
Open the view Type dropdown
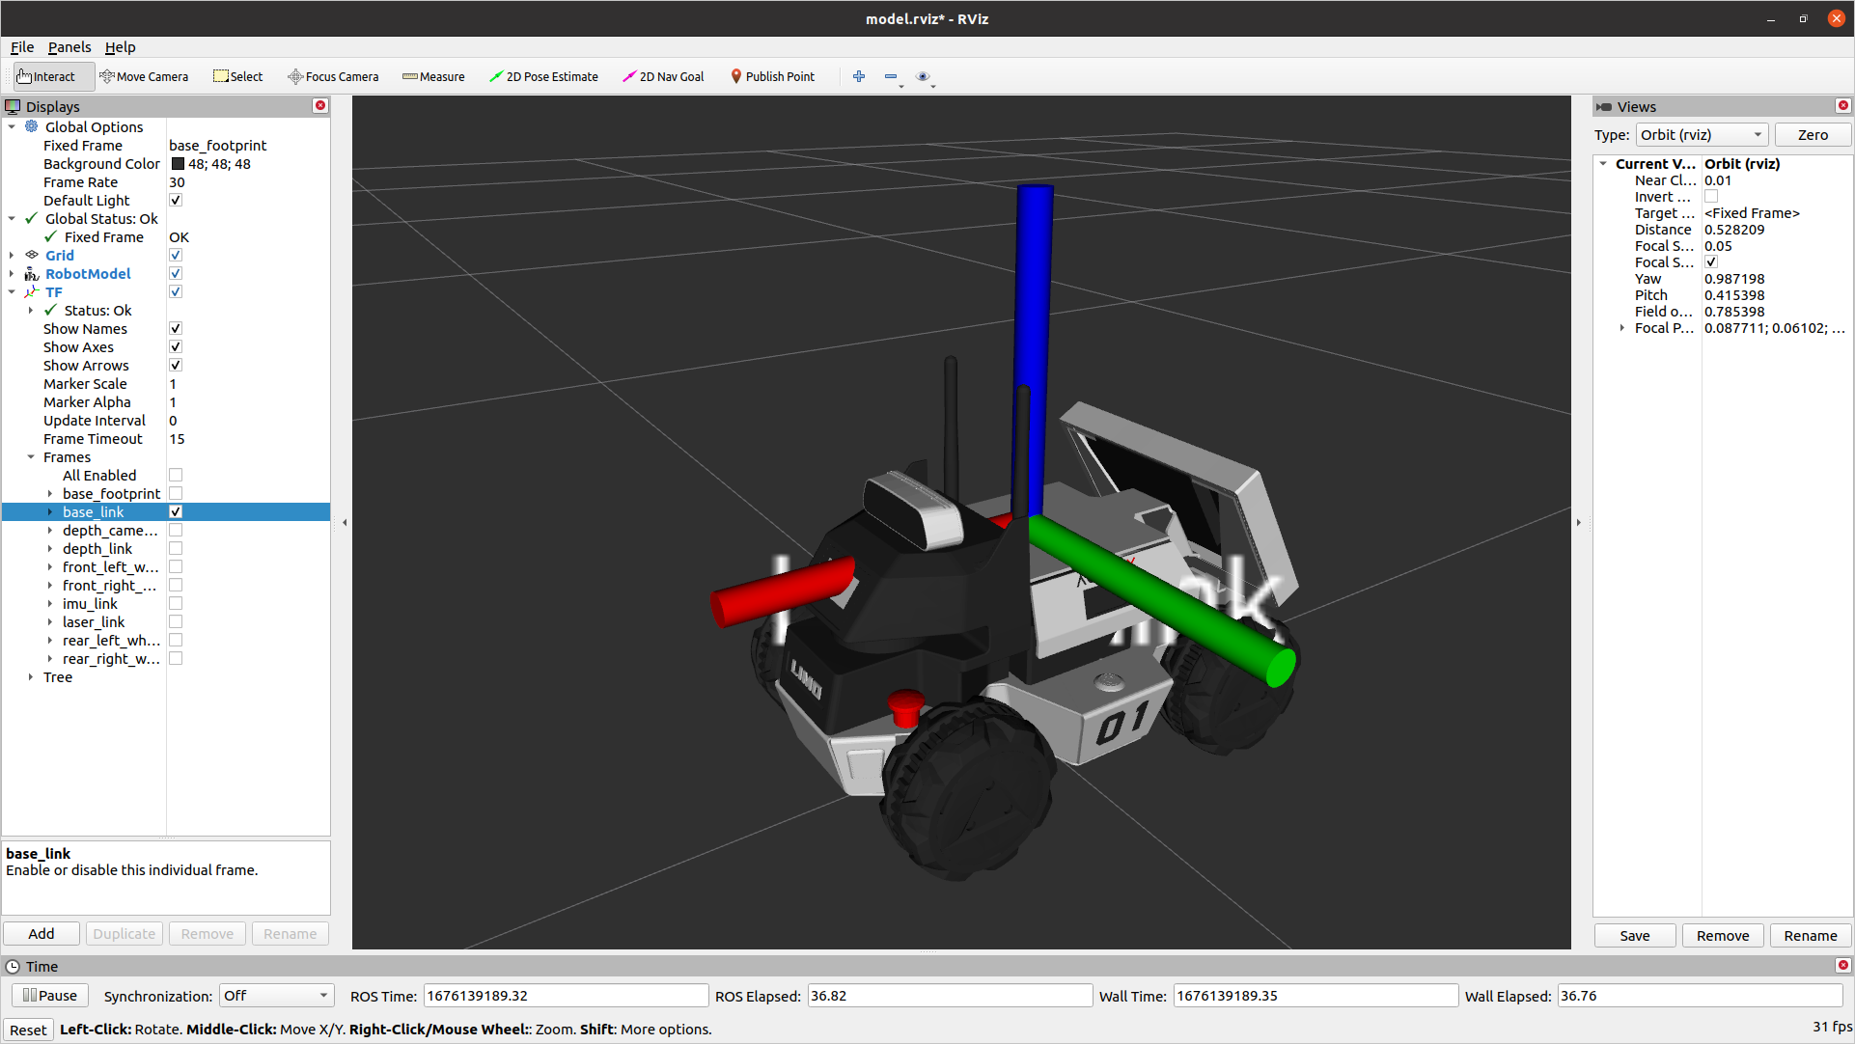click(x=1702, y=135)
